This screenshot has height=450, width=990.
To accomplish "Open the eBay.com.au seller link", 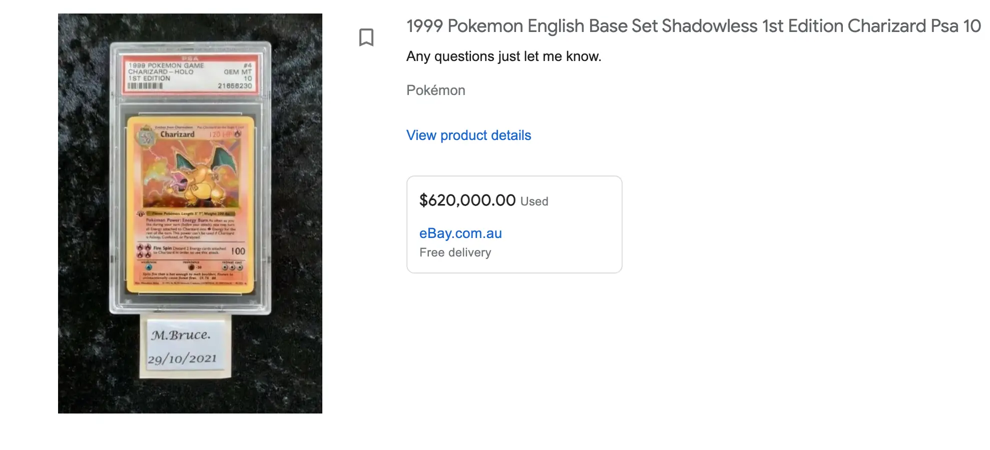I will (x=460, y=233).
